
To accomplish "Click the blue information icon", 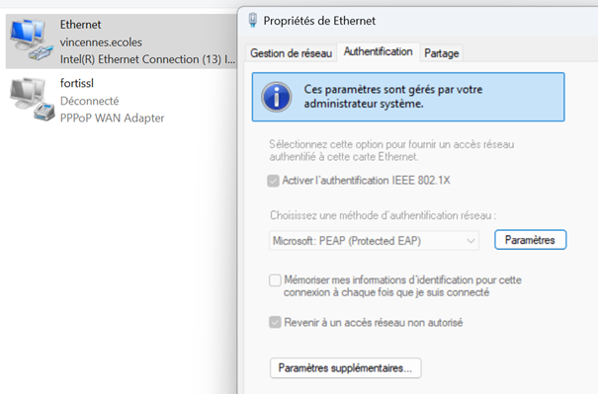I will click(x=277, y=97).
